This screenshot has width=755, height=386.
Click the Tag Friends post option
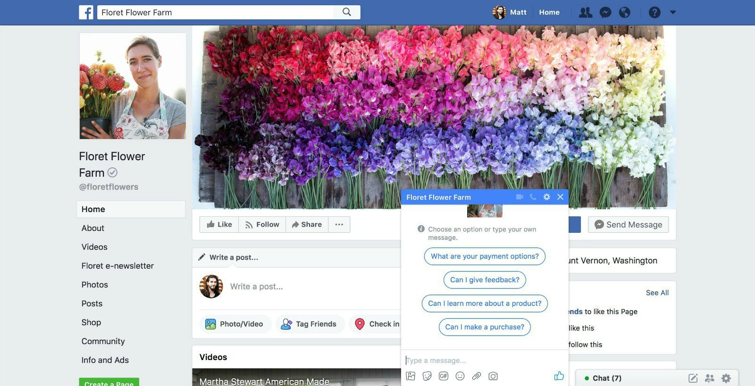coord(310,324)
